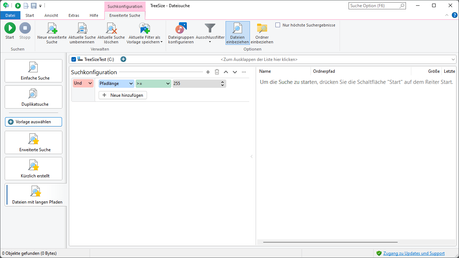This screenshot has width=459, height=258.
Task: Select Dateien mit langen Pfaden search
Action: pos(36,195)
